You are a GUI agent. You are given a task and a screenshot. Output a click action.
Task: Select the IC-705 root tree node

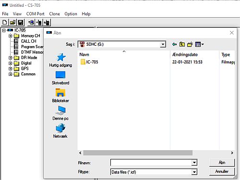pyautogui.click(x=20, y=30)
